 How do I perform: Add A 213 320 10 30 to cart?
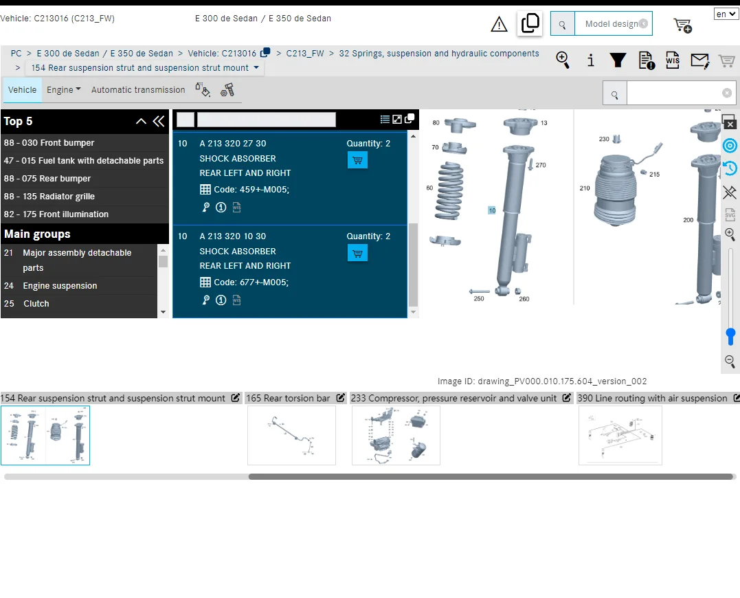pos(357,254)
